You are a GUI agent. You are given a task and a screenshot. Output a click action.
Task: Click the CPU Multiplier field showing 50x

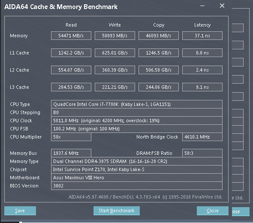point(71,137)
